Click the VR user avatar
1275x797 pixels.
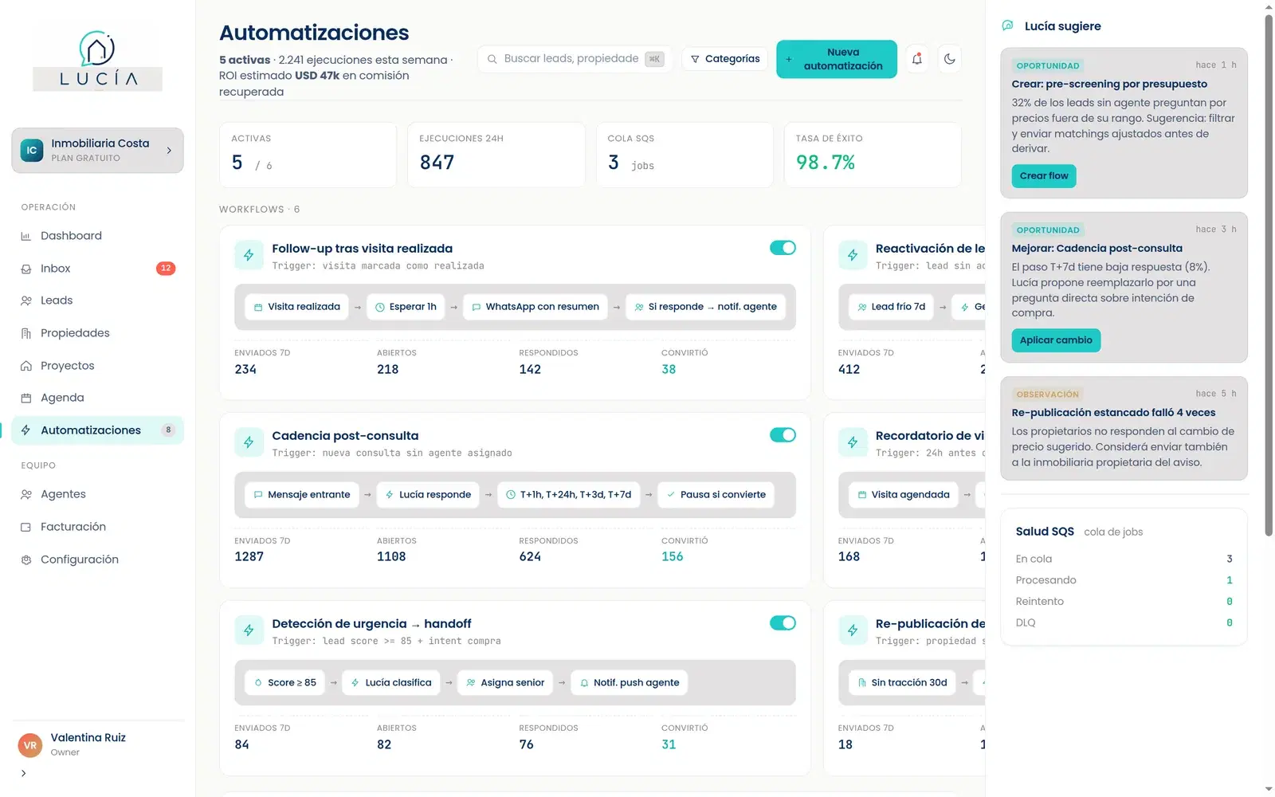coord(30,745)
